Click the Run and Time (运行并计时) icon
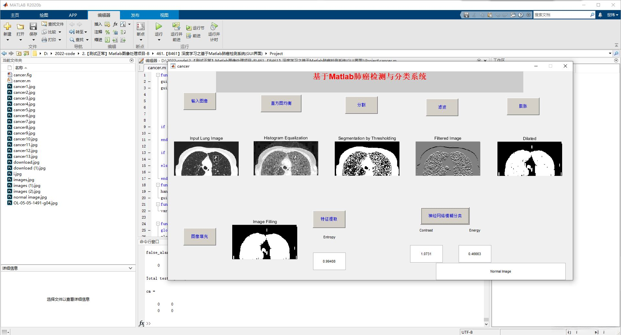 point(214,26)
